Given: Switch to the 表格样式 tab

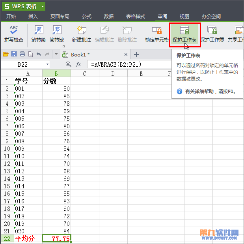Looking at the screenshot, I should point(136,16).
